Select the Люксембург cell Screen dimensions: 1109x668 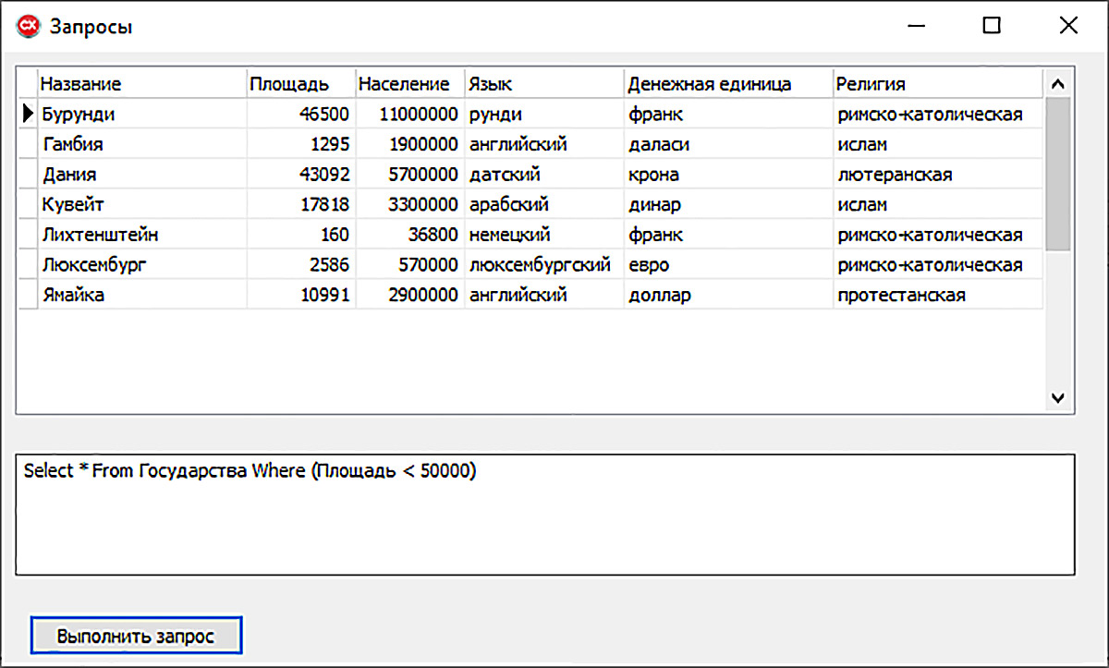141,265
